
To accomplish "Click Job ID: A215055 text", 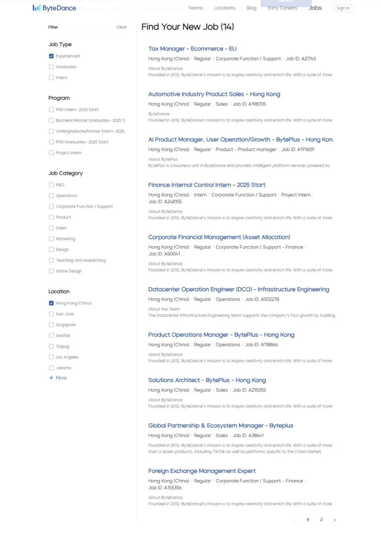I will 249,390.
